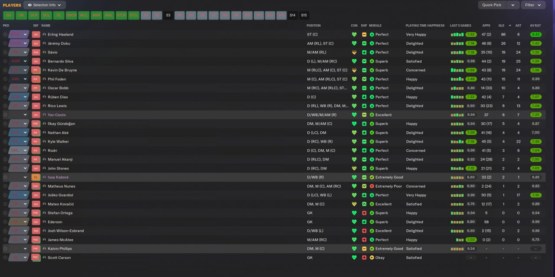Click Sávio's orange condition heart icon

[x=354, y=52]
